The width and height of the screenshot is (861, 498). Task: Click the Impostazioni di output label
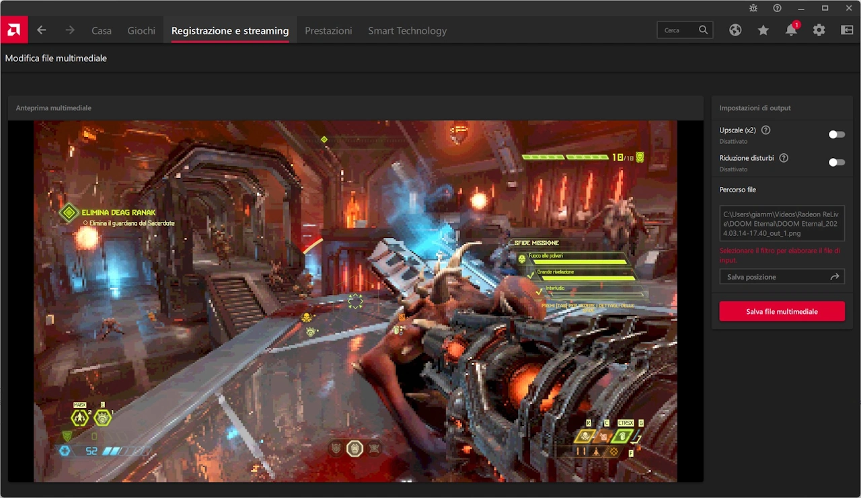(755, 108)
